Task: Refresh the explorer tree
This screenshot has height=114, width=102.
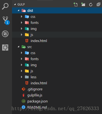Action: coord(91,4)
